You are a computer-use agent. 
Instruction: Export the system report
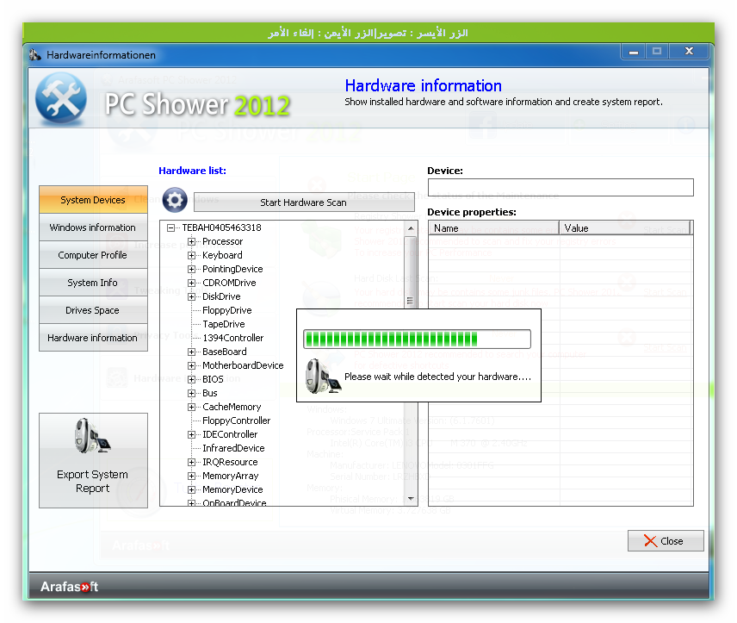[x=93, y=461]
